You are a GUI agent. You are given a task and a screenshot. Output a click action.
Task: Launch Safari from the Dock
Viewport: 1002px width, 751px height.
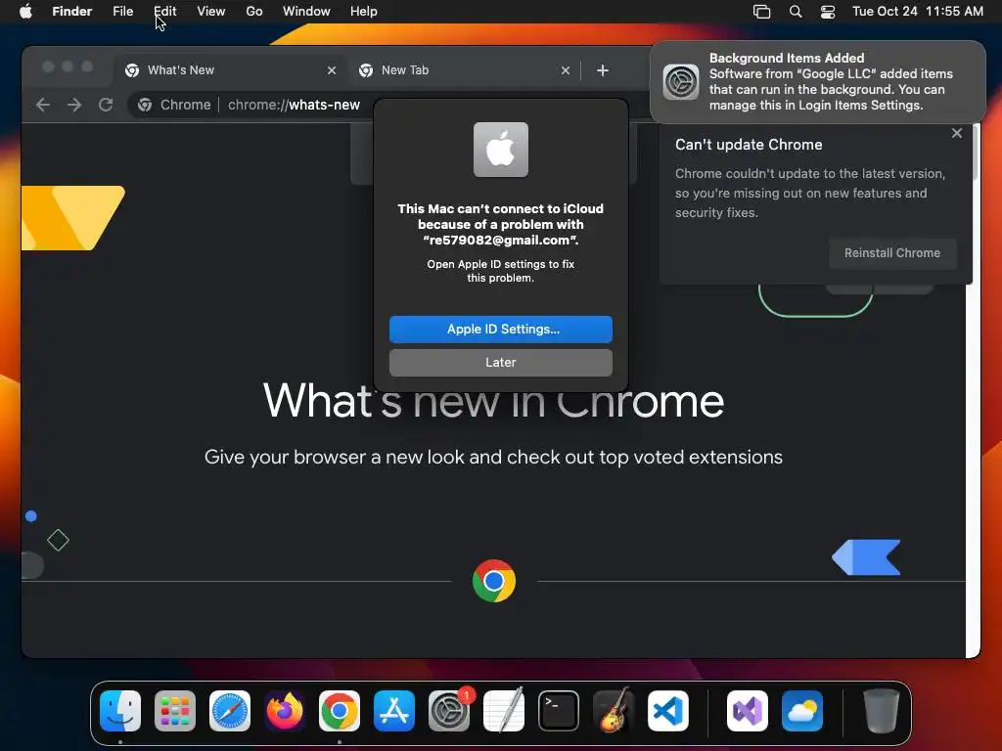(230, 711)
